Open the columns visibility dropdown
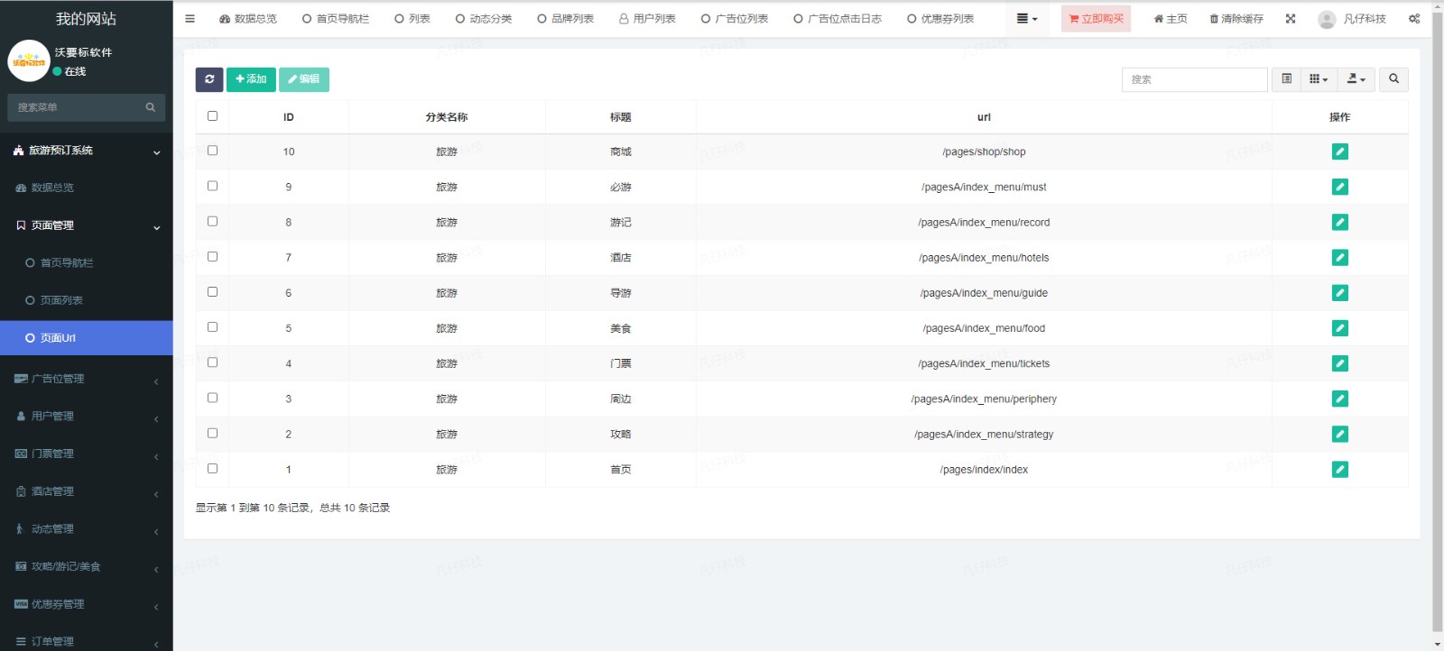Viewport: 1444px width, 651px height. pos(1319,79)
